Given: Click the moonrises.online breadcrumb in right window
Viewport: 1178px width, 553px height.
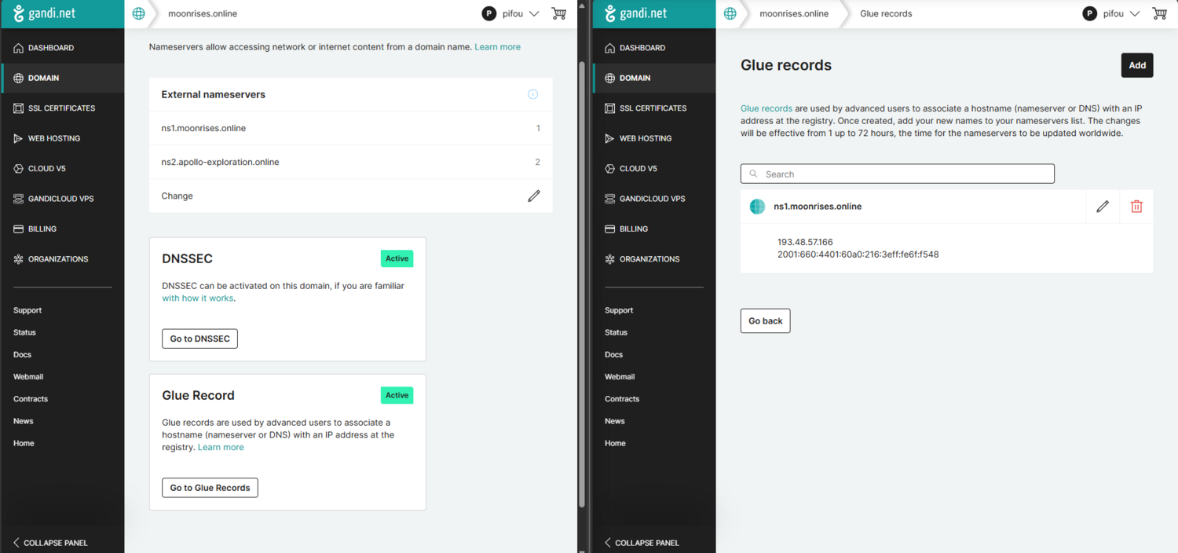Looking at the screenshot, I should click(x=794, y=13).
